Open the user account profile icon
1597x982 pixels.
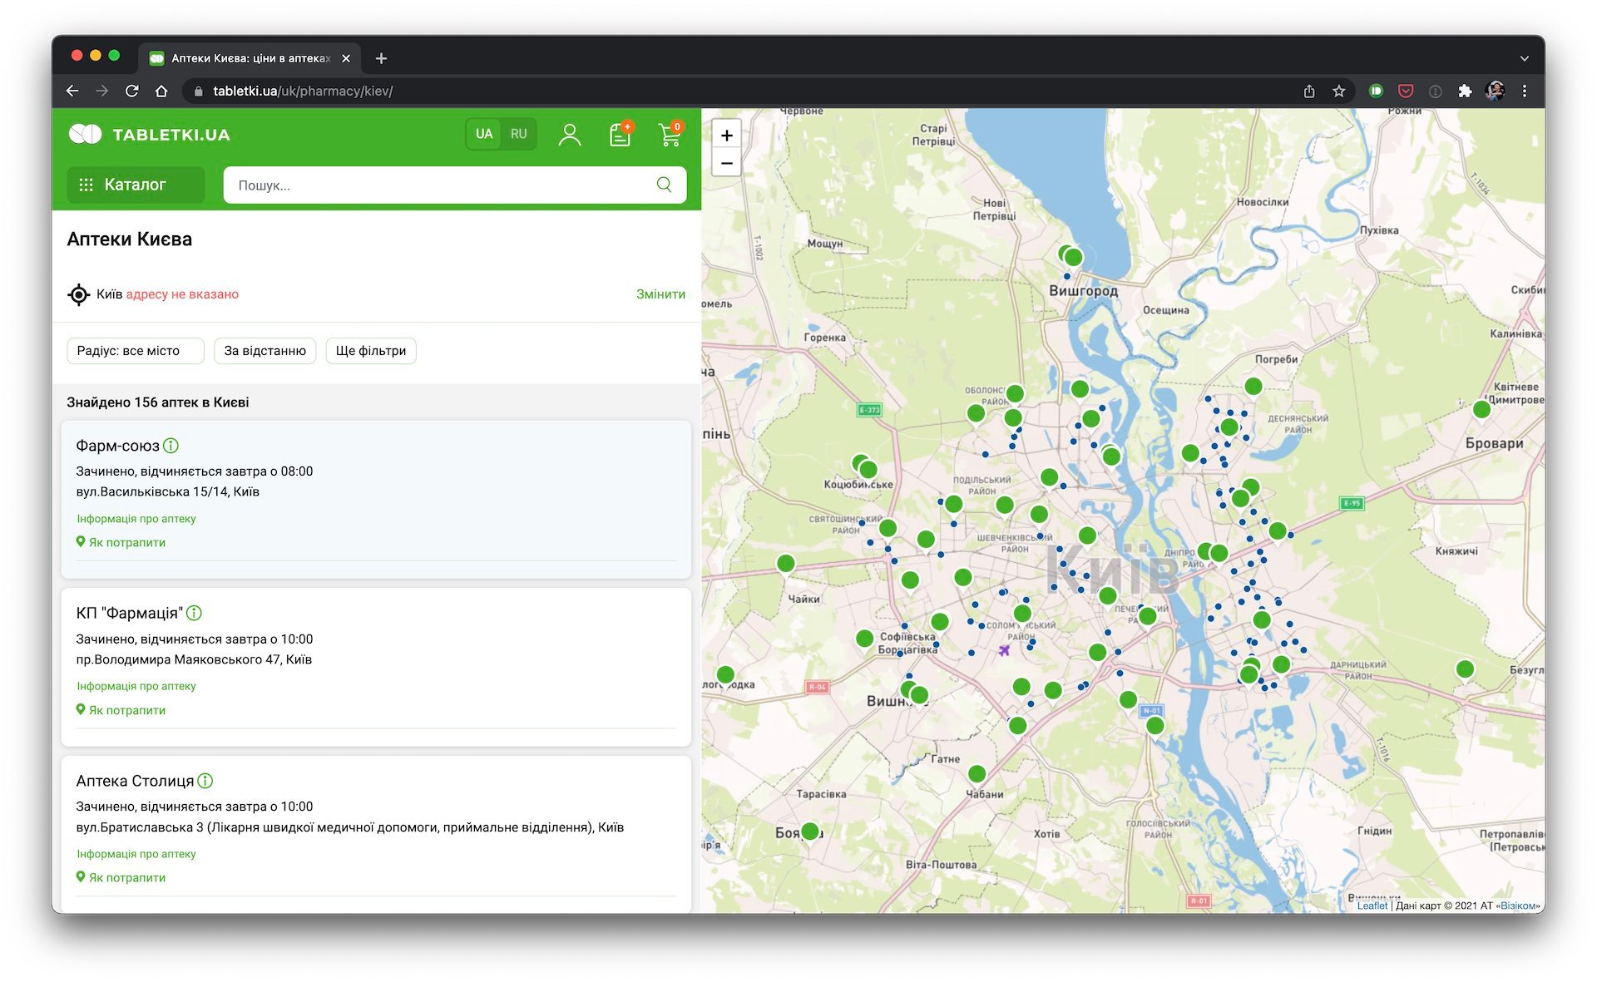pyautogui.click(x=570, y=135)
